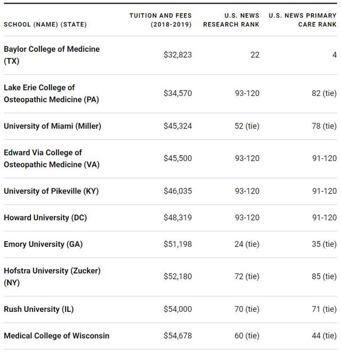Click Emory's $51,198 tuition amount

coord(177,244)
